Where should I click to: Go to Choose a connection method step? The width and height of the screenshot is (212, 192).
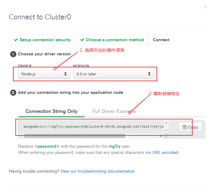point(112,40)
